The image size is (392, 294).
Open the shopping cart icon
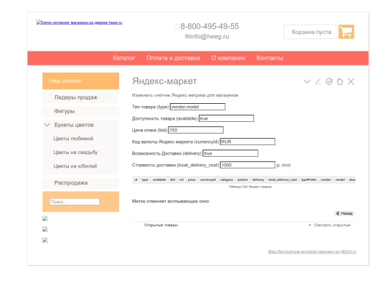pyautogui.click(x=346, y=32)
